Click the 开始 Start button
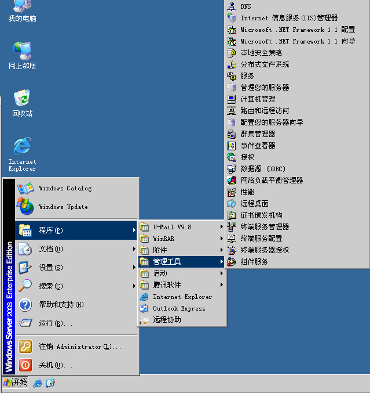 [15, 383]
